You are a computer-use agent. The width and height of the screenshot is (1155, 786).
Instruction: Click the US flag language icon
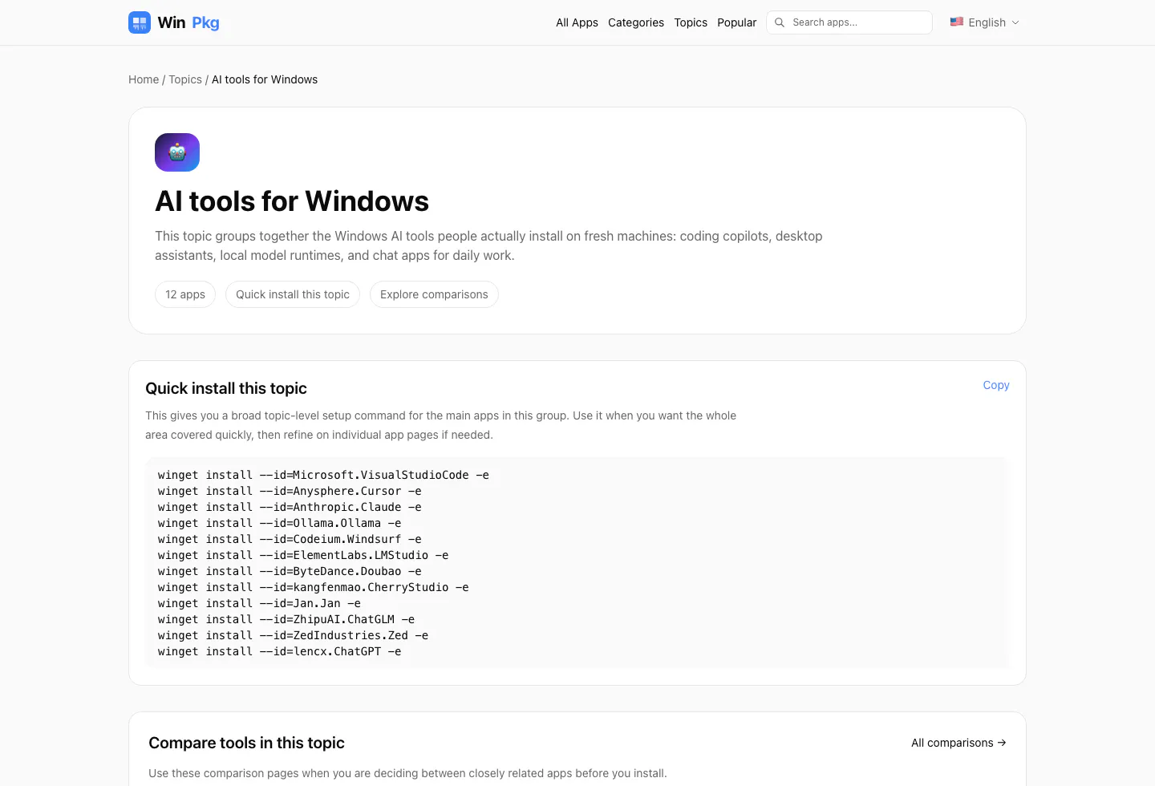957,22
